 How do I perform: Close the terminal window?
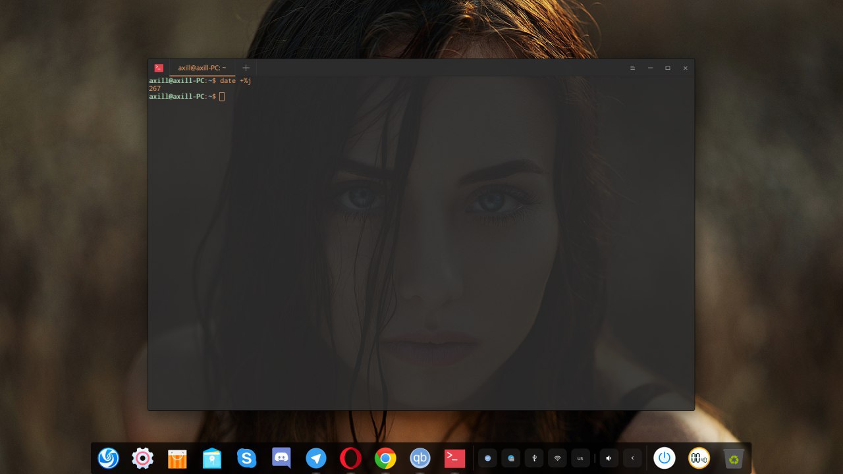click(x=685, y=68)
